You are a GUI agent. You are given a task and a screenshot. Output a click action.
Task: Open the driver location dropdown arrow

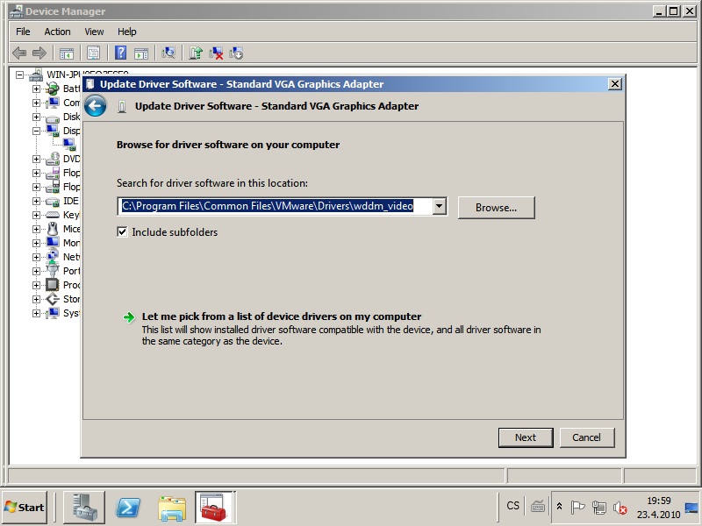point(440,207)
